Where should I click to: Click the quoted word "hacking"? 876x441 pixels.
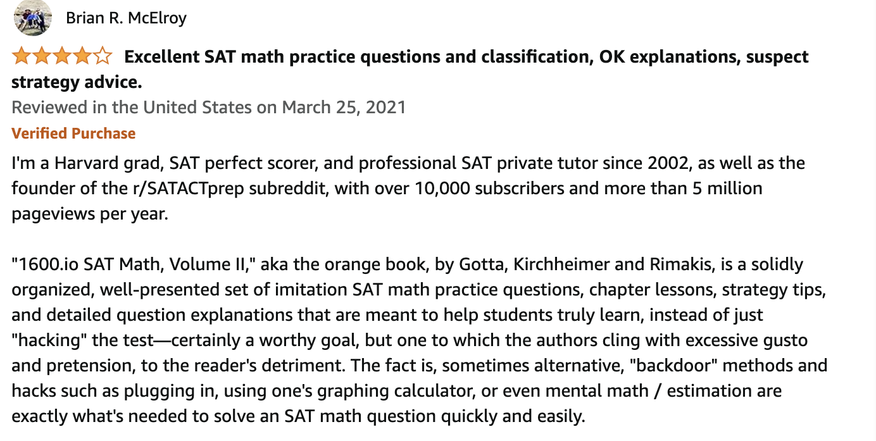click(49, 340)
